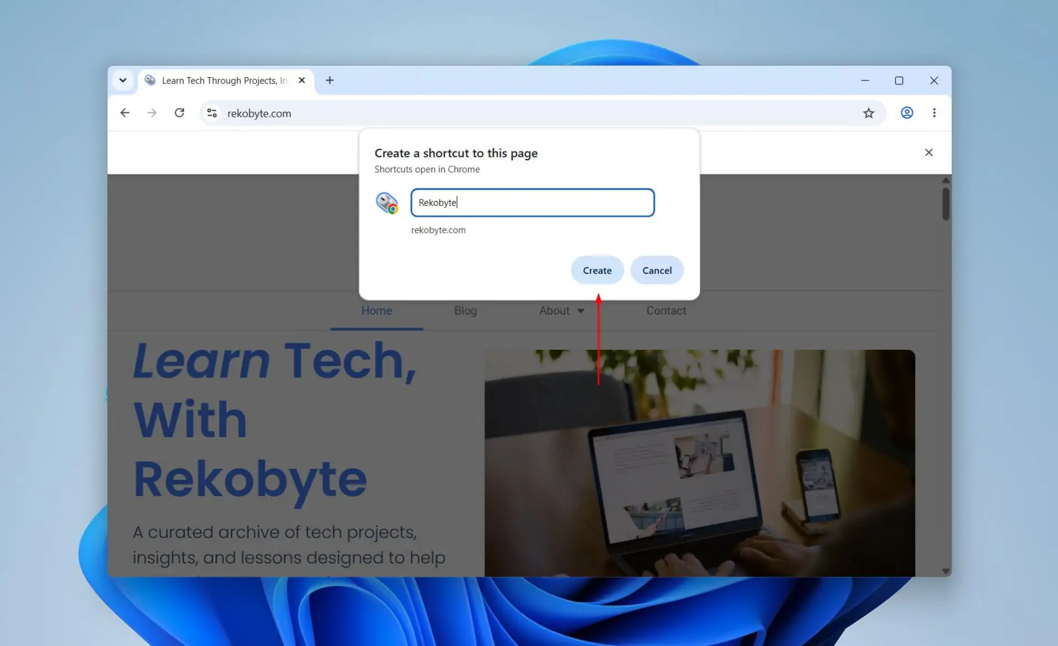The image size is (1058, 646).
Task: View site information icon in address bar
Action: [x=212, y=113]
